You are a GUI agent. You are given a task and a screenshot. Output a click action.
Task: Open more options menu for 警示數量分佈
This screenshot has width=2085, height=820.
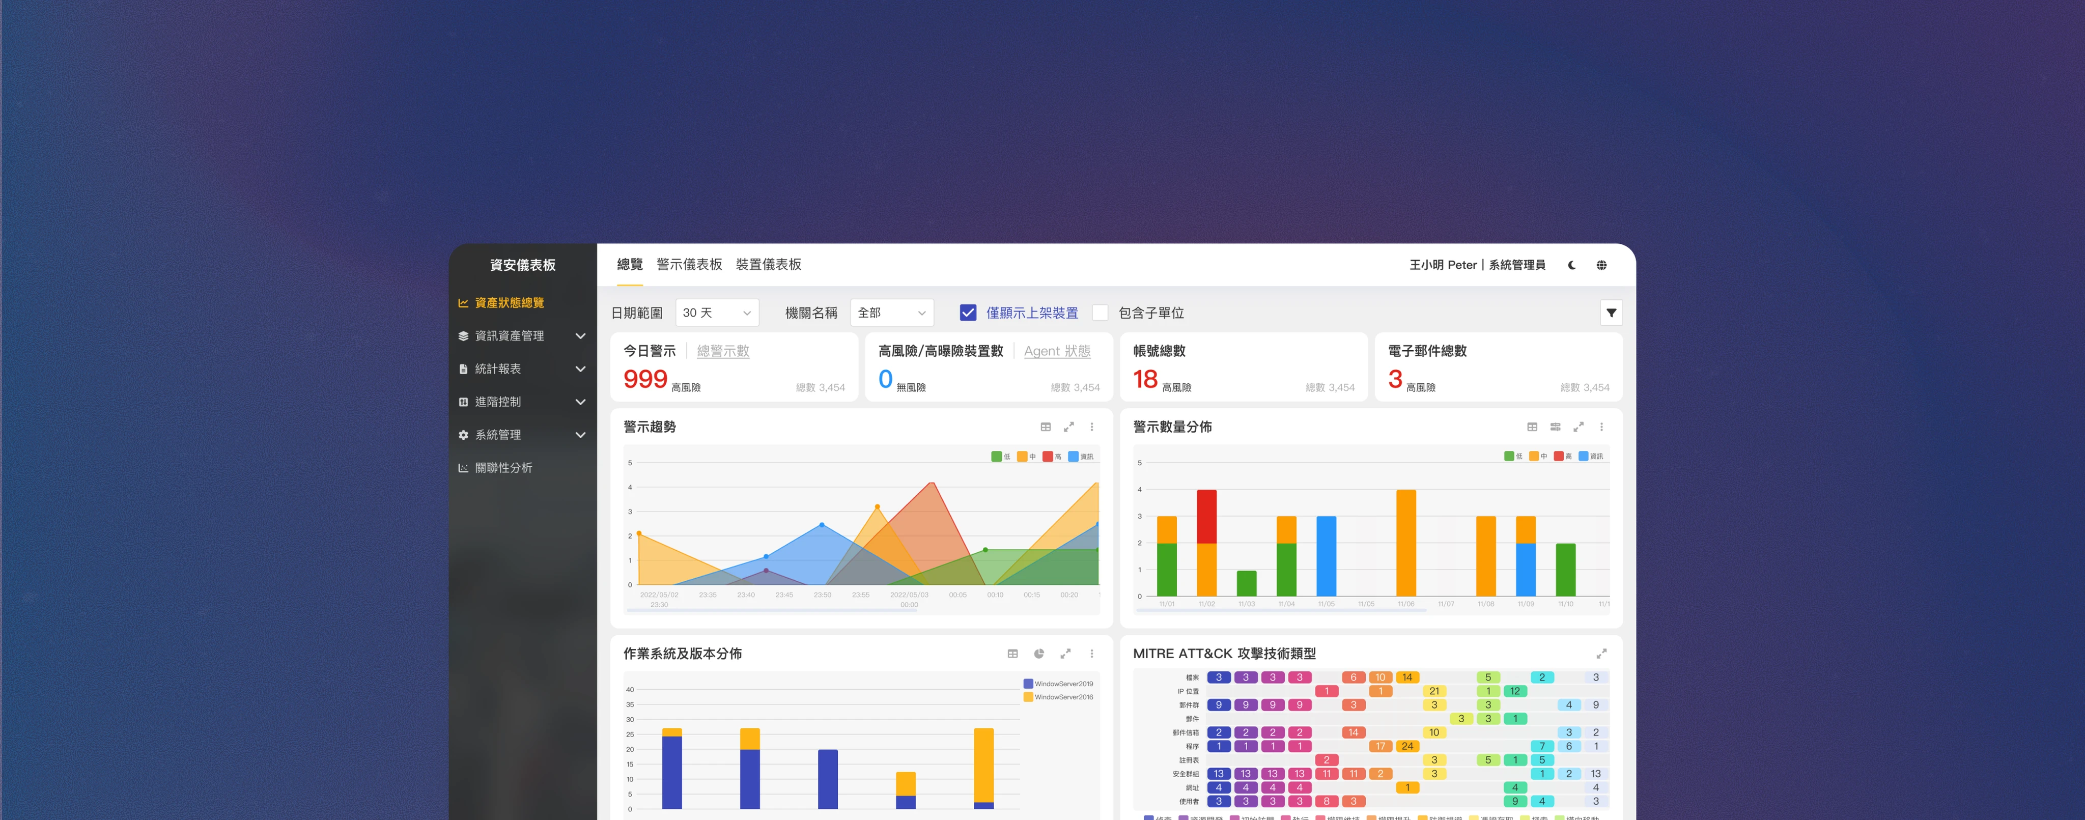1601,427
